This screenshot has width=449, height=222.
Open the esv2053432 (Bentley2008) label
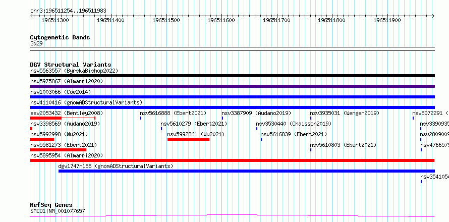(67, 113)
